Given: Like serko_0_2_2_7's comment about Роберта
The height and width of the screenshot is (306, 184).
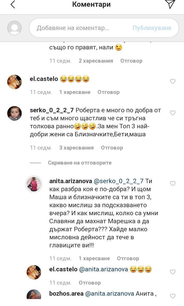Looking at the screenshot, I should point(173,113).
